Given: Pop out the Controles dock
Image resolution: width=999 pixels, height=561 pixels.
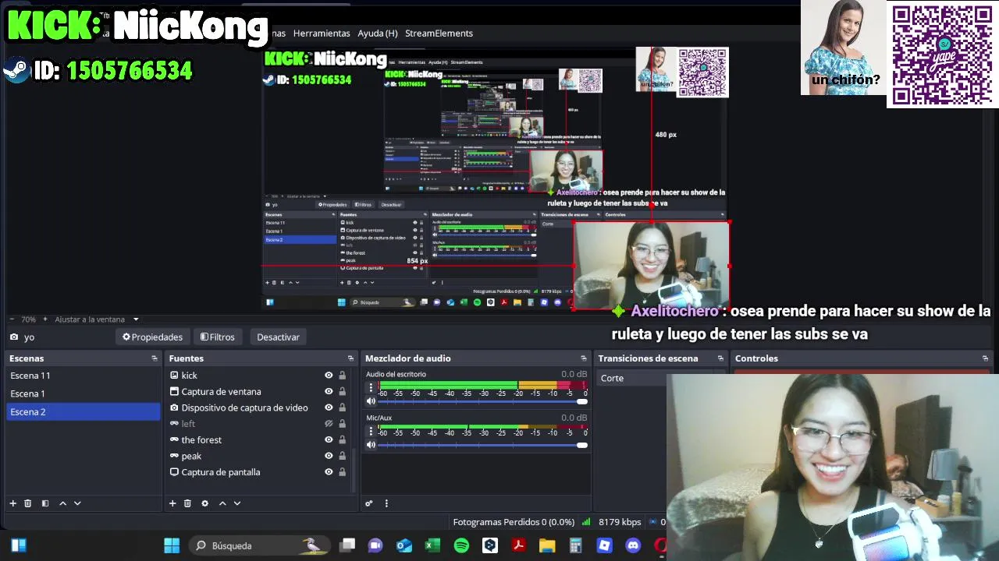Looking at the screenshot, I should [985, 358].
